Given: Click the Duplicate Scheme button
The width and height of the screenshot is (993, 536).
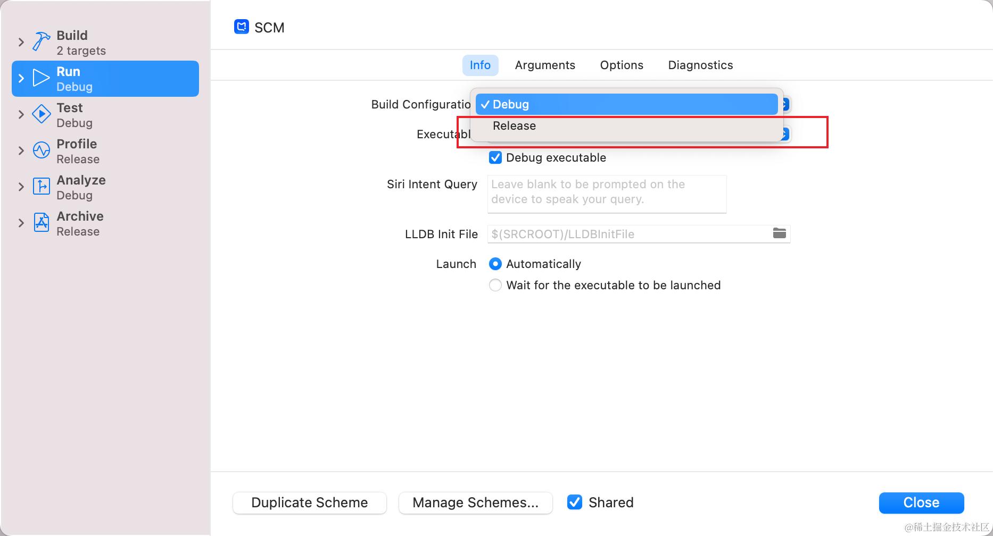Looking at the screenshot, I should [309, 502].
